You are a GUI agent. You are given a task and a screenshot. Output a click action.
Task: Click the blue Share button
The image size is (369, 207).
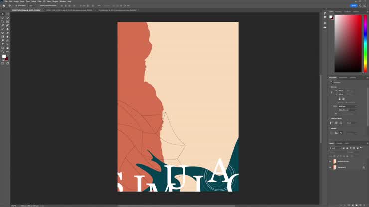[354, 6]
